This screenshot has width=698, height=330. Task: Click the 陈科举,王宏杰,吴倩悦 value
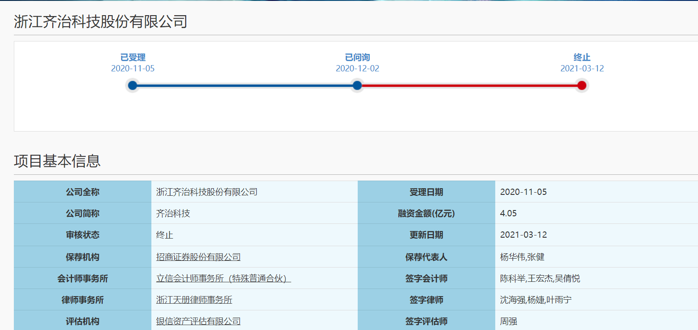tap(540, 279)
